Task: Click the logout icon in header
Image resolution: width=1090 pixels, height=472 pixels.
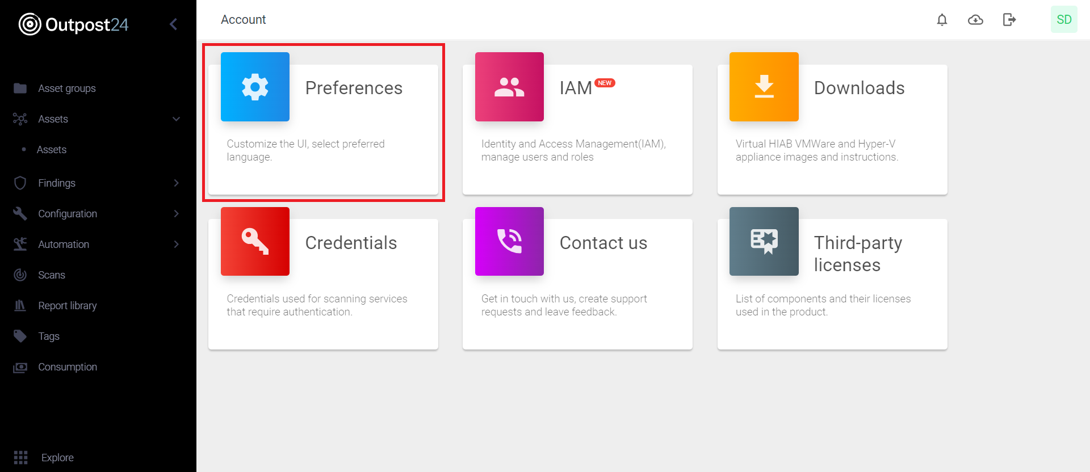Action: coord(1009,20)
